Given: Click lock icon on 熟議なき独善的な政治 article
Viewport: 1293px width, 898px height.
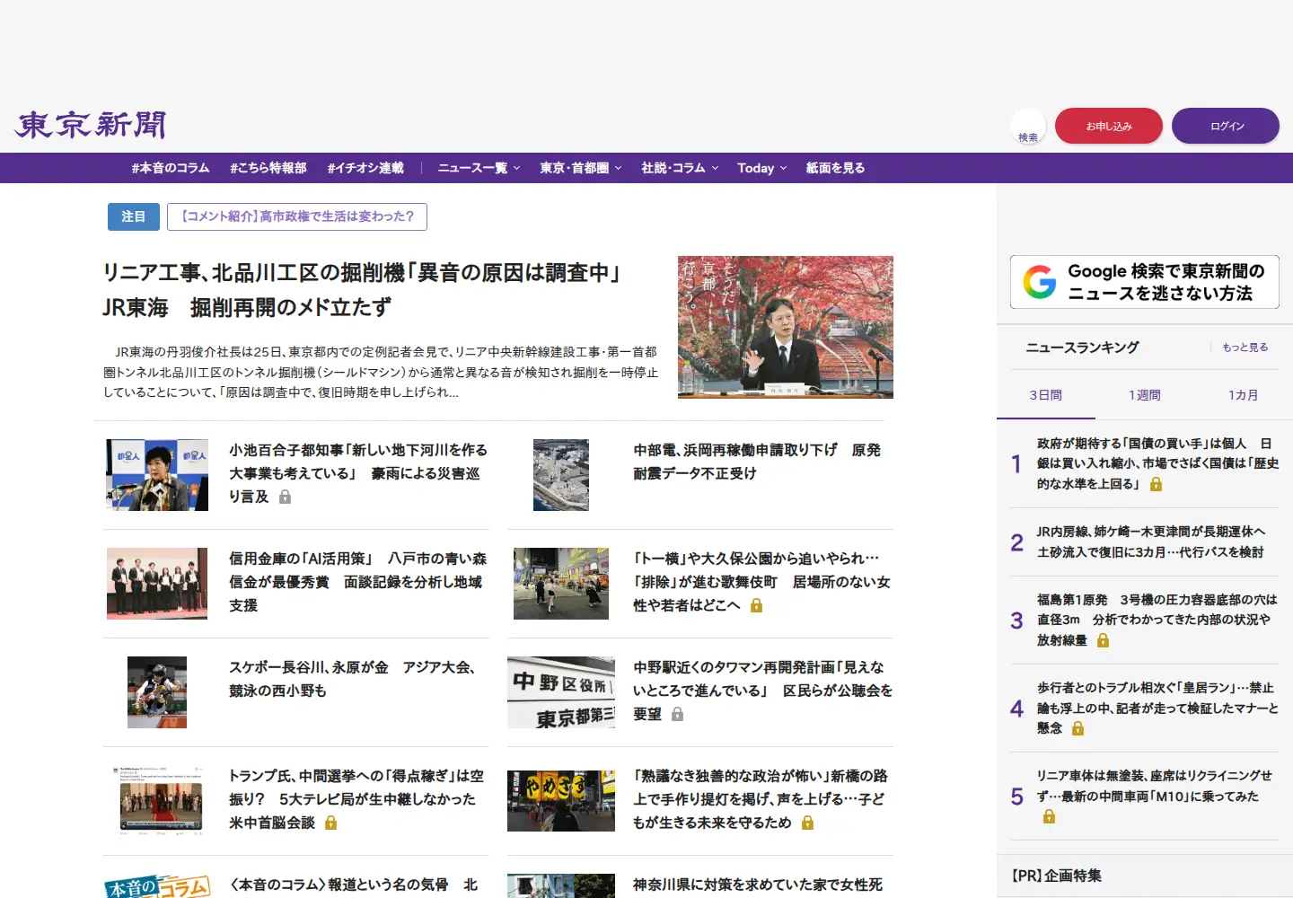Looking at the screenshot, I should pos(807,823).
